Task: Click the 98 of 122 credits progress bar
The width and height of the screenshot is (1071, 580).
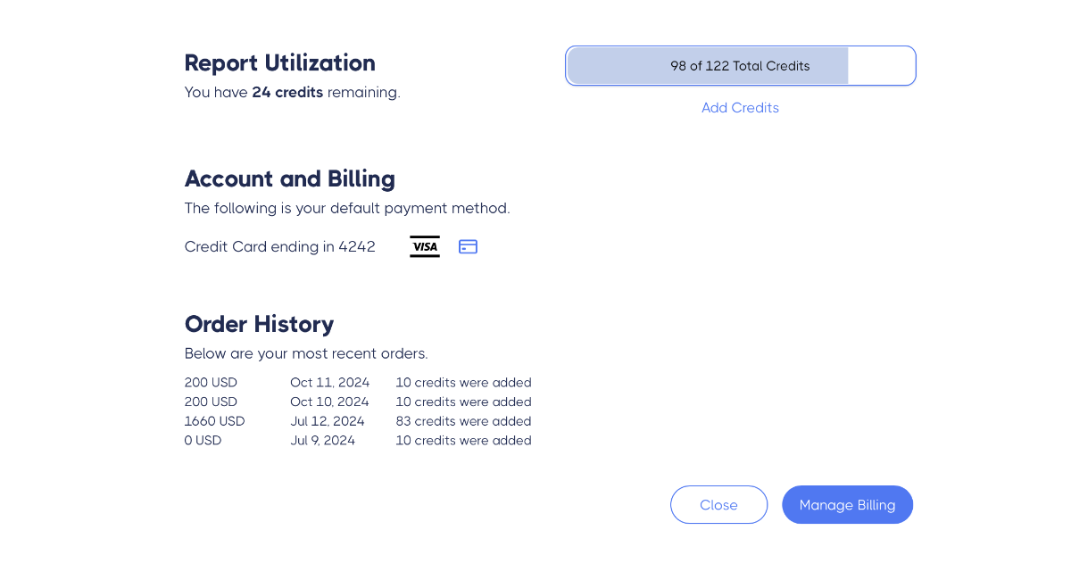Action: (740, 66)
